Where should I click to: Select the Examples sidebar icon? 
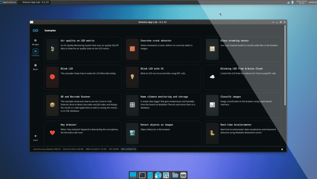coord(35,52)
